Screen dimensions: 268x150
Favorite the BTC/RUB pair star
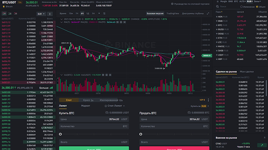(x=217, y=25)
